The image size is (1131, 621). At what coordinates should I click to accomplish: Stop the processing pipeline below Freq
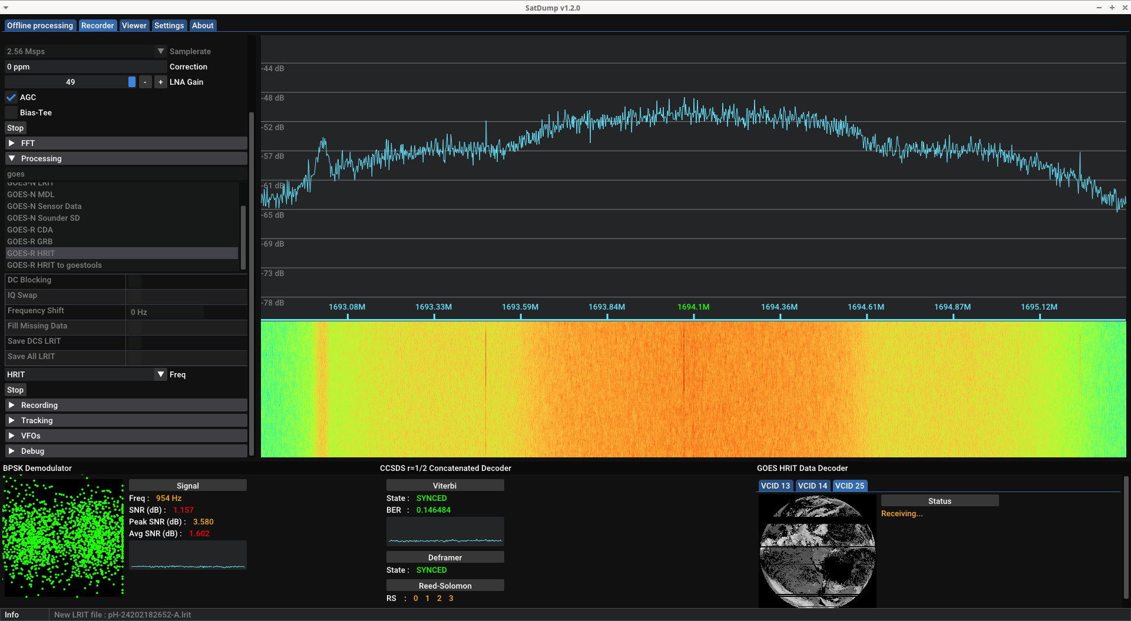pos(15,390)
